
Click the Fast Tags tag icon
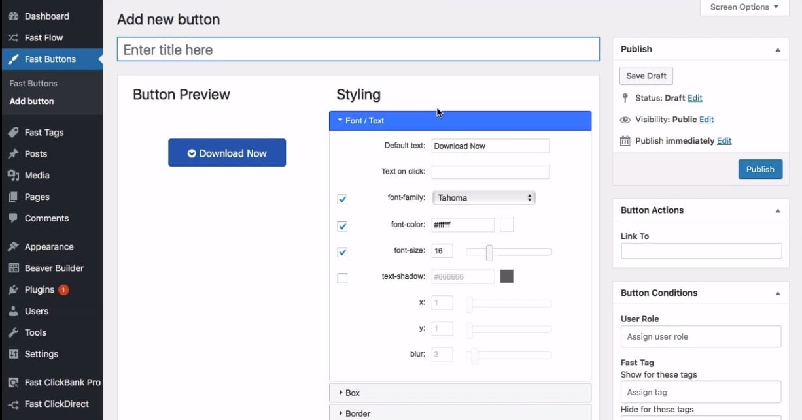pyautogui.click(x=13, y=133)
